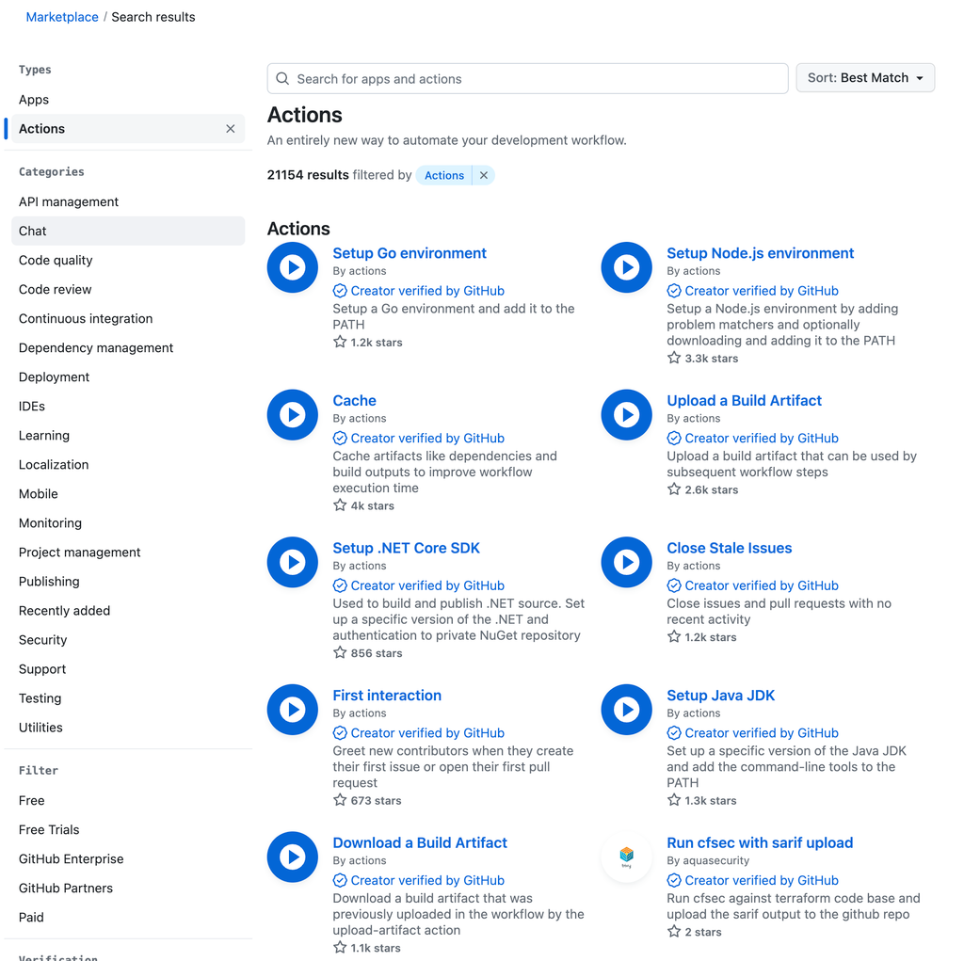Click the search apps and actions field
The image size is (964, 961).
[527, 78]
